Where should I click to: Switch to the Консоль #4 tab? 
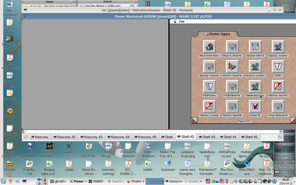[118, 137]
